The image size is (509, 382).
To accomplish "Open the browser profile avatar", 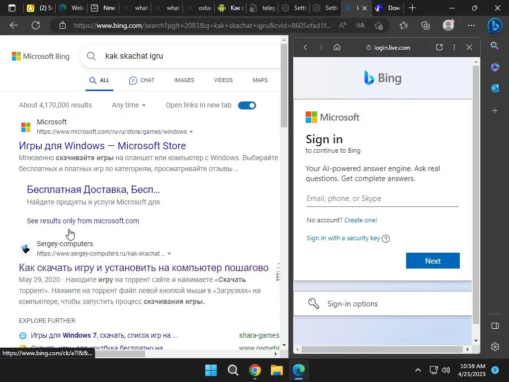I will (448, 25).
